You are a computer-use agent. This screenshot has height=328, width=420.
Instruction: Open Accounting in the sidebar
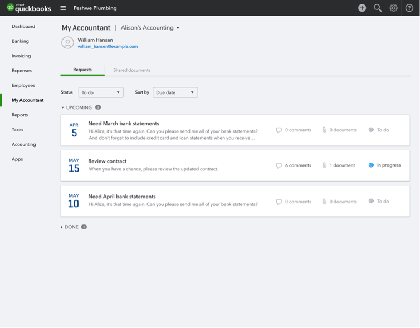pyautogui.click(x=24, y=144)
